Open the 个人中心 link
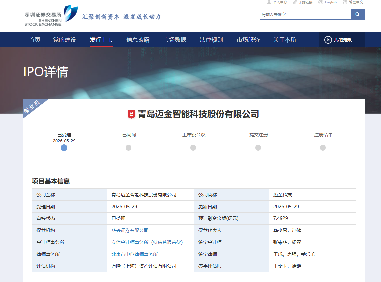The image size is (381, 282). click(x=280, y=2)
